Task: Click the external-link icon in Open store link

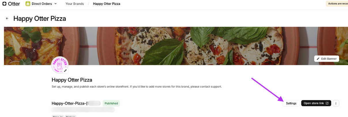Action: coord(327,103)
